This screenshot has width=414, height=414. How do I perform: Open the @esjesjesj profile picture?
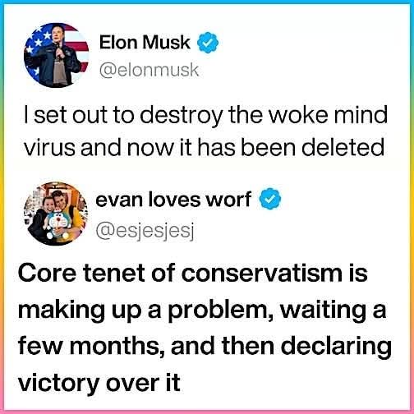pos(56,214)
